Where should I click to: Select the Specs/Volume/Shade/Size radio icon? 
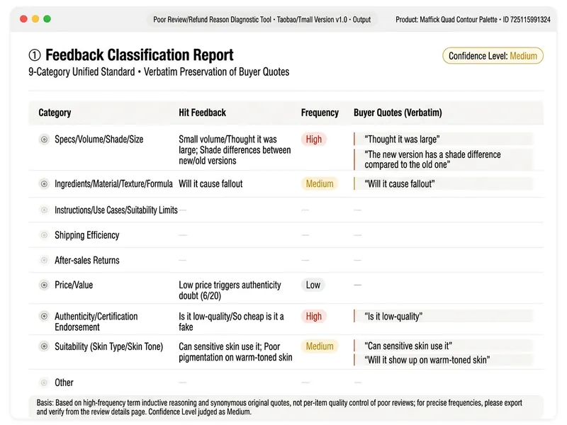coord(44,140)
